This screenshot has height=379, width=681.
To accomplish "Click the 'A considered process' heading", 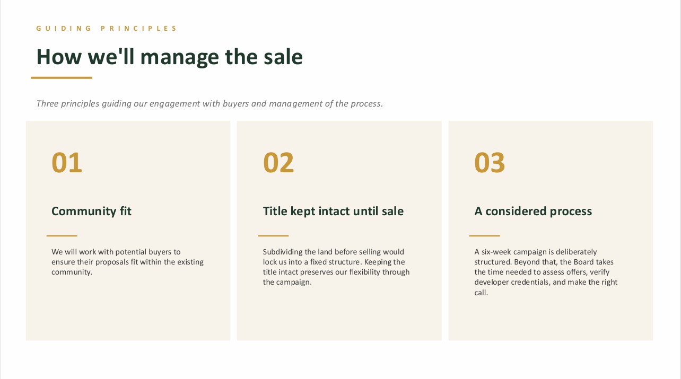I will click(533, 211).
